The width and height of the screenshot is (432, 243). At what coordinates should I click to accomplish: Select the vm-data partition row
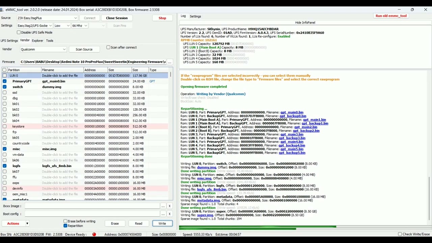click(x=85, y=155)
